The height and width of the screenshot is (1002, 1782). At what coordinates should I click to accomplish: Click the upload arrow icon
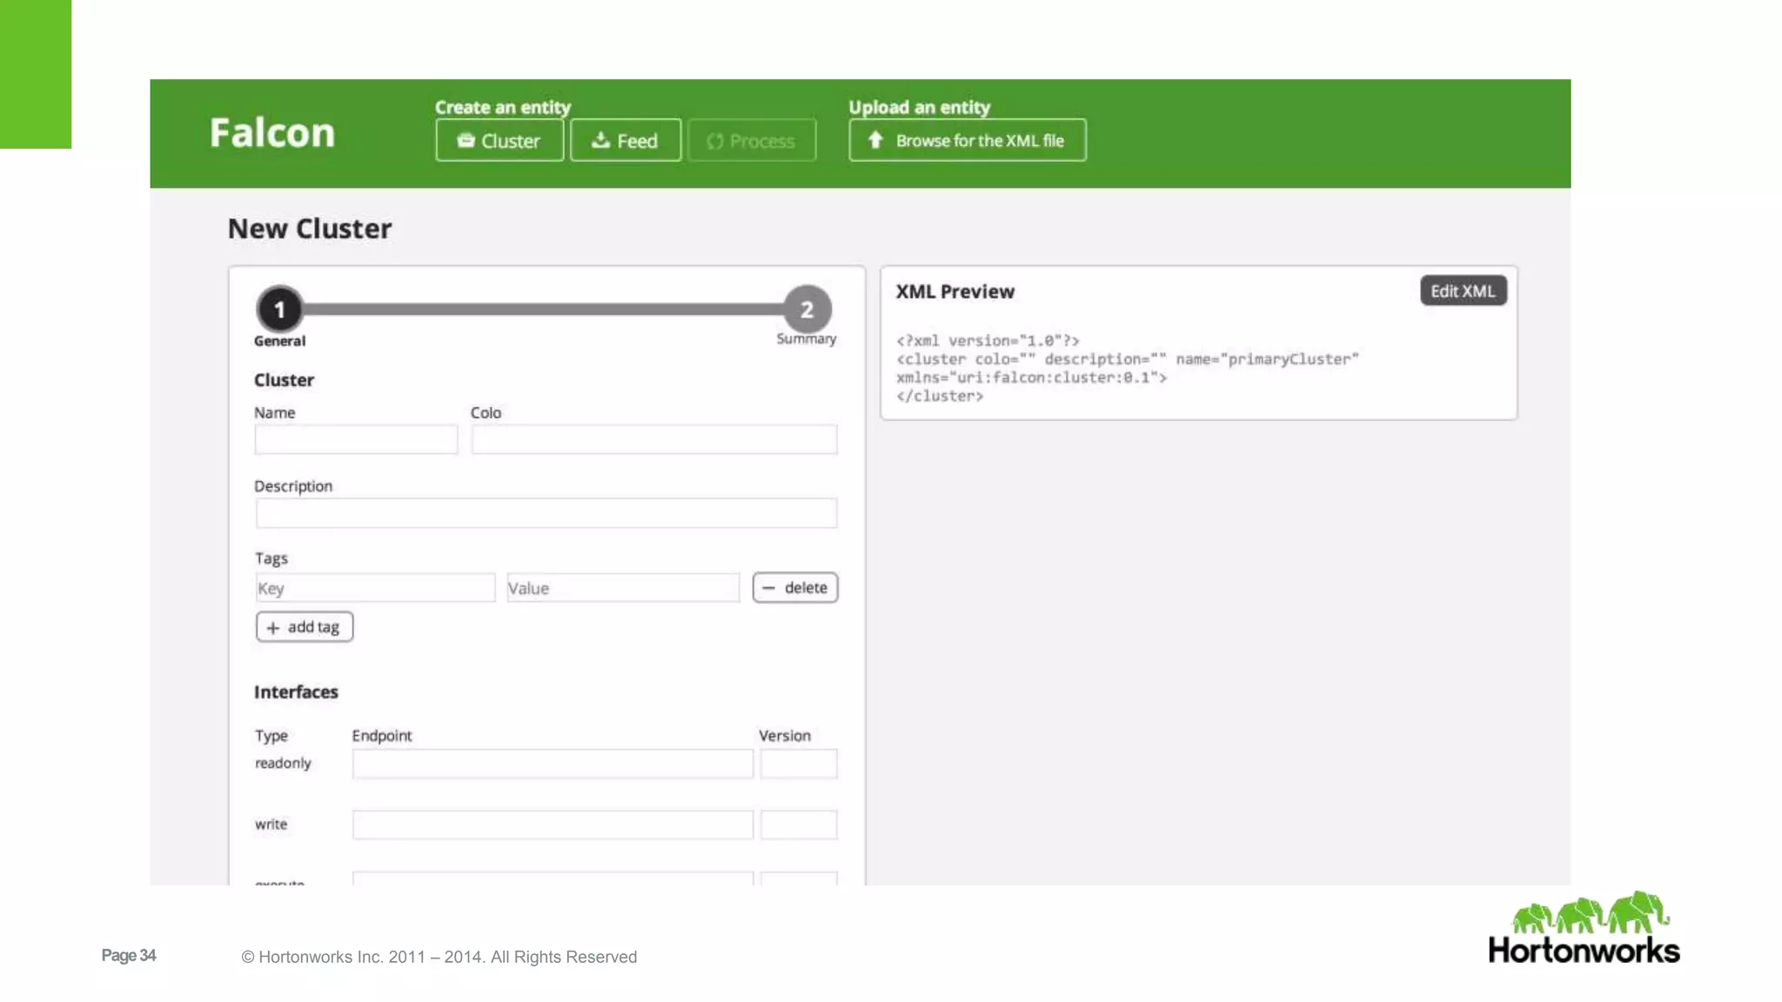875,140
